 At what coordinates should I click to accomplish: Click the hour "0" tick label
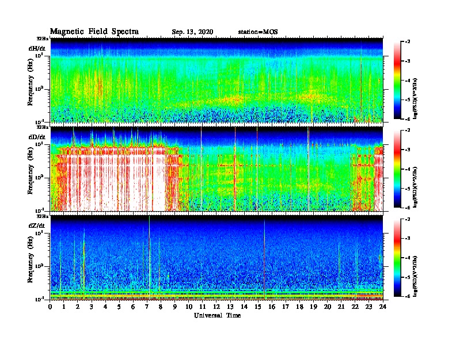50,307
